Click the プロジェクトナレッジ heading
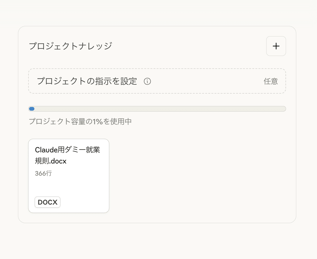Image resolution: width=317 pixels, height=259 pixels. tap(70, 46)
